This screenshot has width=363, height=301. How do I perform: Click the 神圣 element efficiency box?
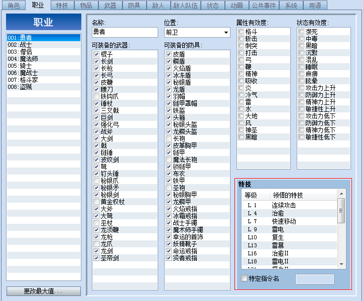(x=241, y=130)
